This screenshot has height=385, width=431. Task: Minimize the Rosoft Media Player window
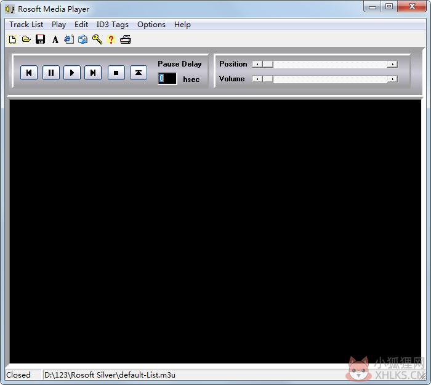pos(373,7)
